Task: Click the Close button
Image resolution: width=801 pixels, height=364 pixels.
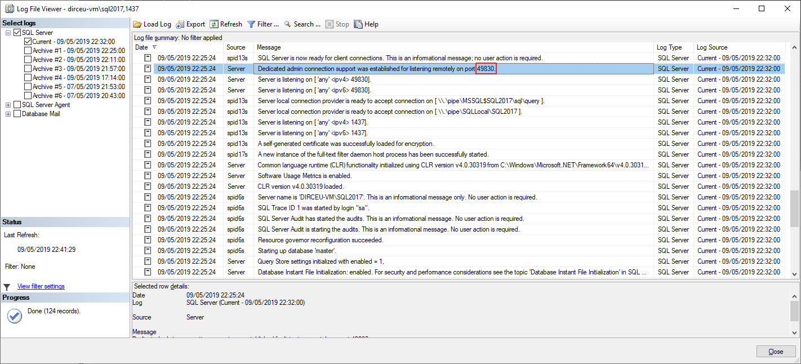Action: (x=776, y=352)
